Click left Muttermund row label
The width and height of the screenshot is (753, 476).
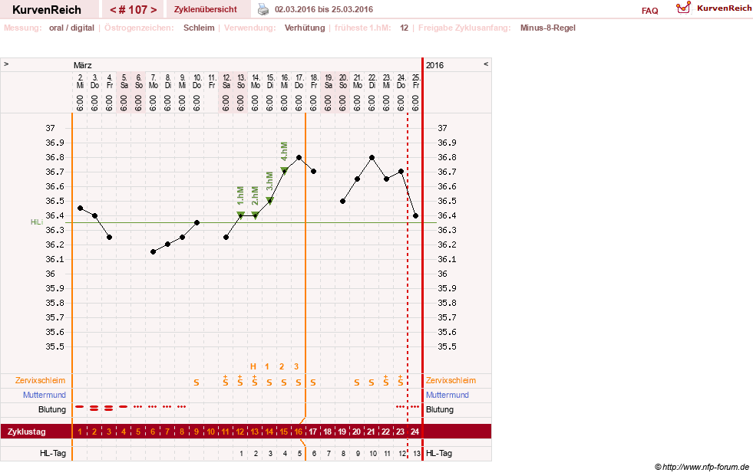pyautogui.click(x=45, y=395)
